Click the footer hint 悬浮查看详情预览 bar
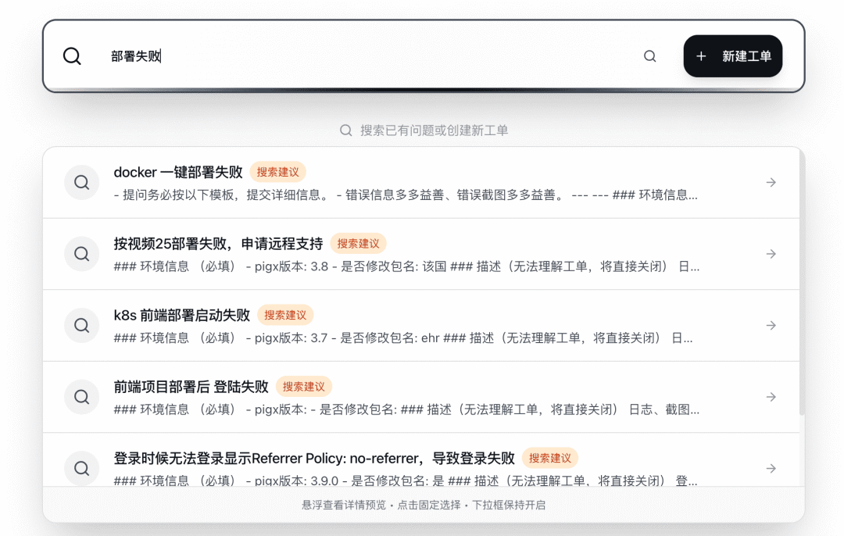844x536 pixels. click(422, 506)
